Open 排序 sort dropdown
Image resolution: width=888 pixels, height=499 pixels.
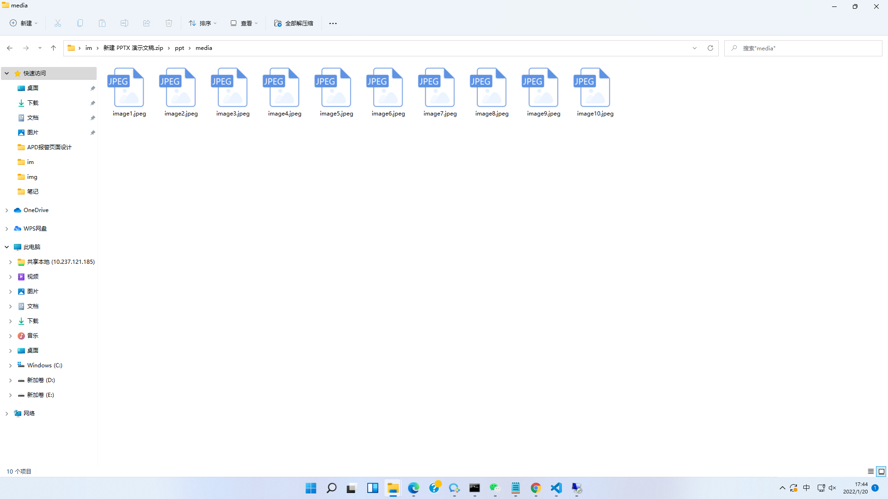click(x=203, y=23)
